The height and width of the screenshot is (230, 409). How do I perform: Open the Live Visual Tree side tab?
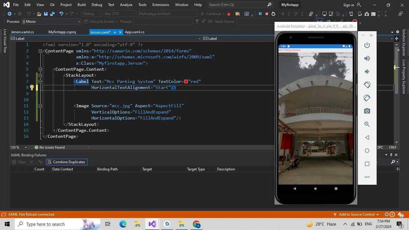pyautogui.click(x=5, y=41)
